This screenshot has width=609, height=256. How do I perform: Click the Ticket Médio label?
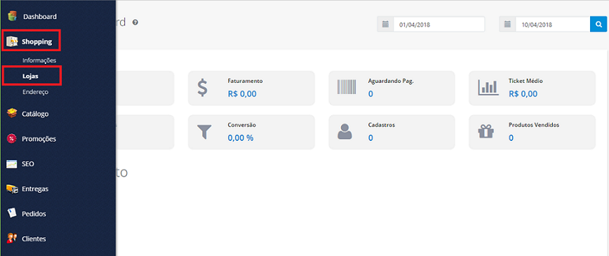pyautogui.click(x=526, y=81)
